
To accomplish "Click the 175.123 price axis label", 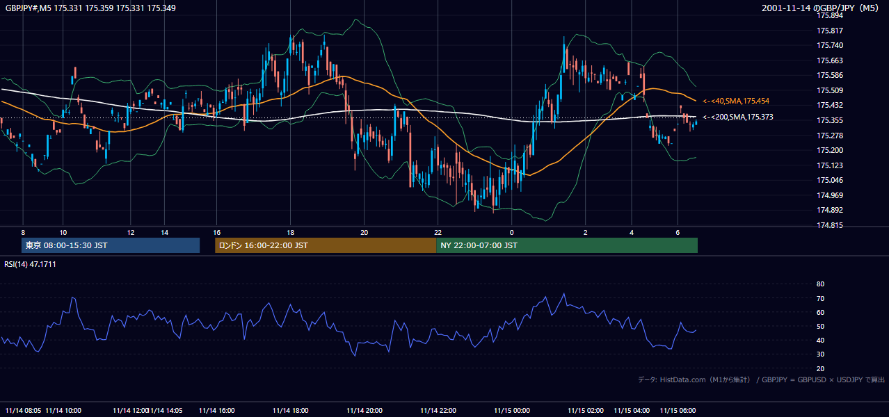I will pos(829,165).
